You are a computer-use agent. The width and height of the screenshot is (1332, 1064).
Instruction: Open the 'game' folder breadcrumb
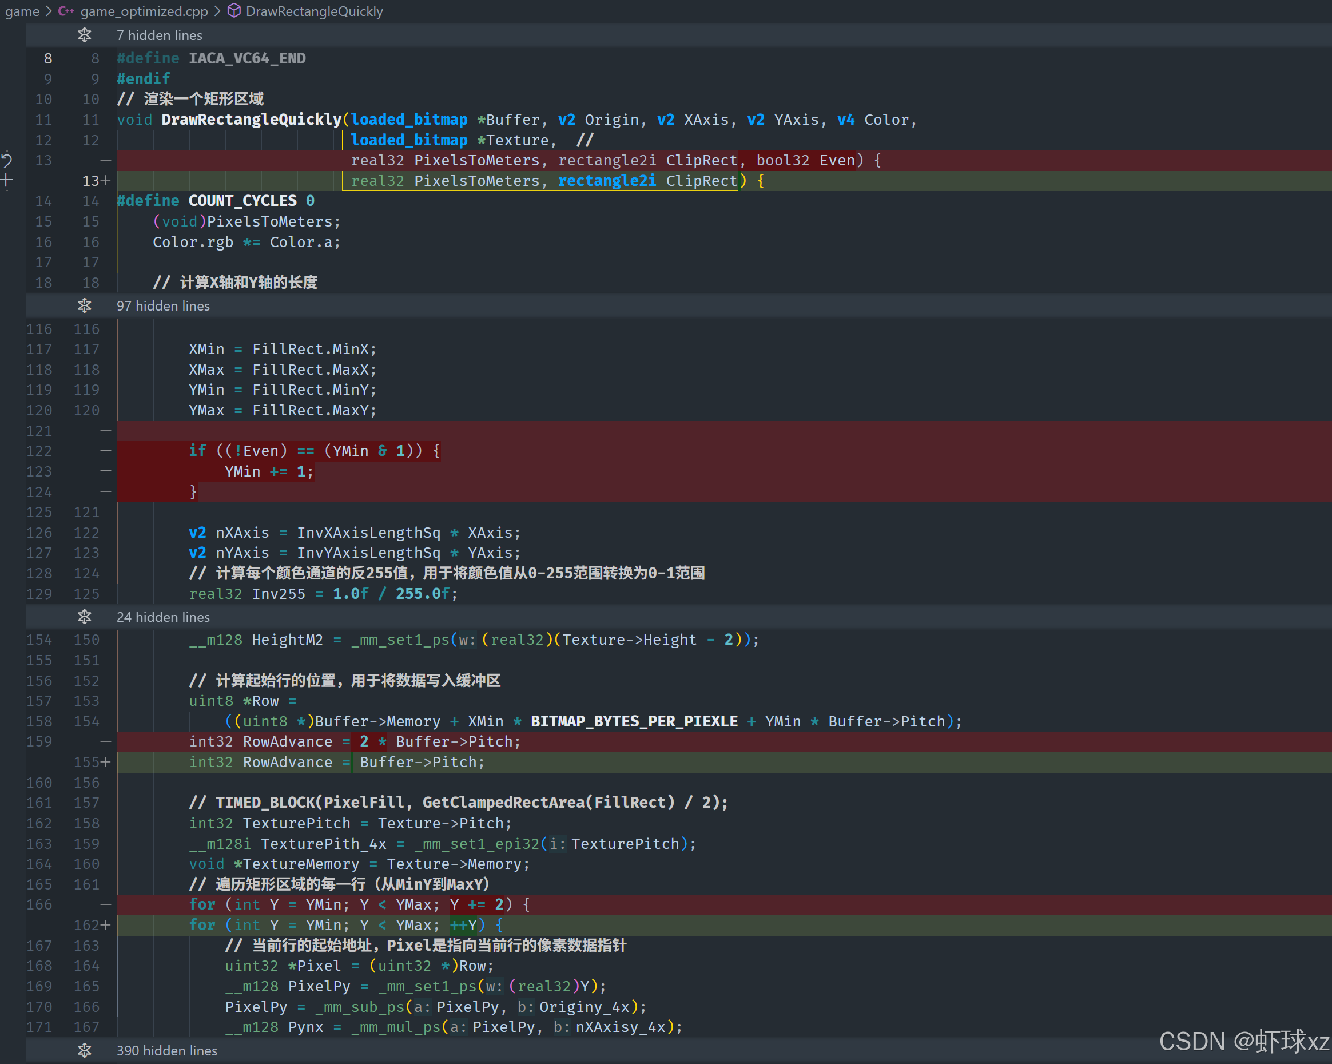pos(22,11)
